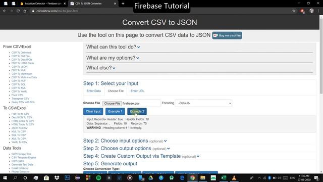The height and width of the screenshot is (182, 323).
Task: Reload the page with the refresh icon
Action: pos(18,11)
